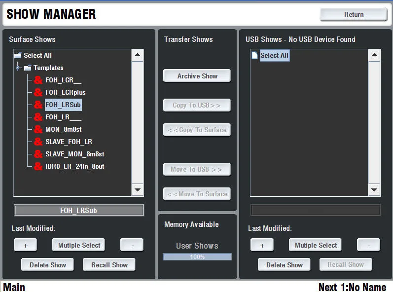Click the Surface Shows scrollbar track
393x292 pixels.
(x=138, y=122)
